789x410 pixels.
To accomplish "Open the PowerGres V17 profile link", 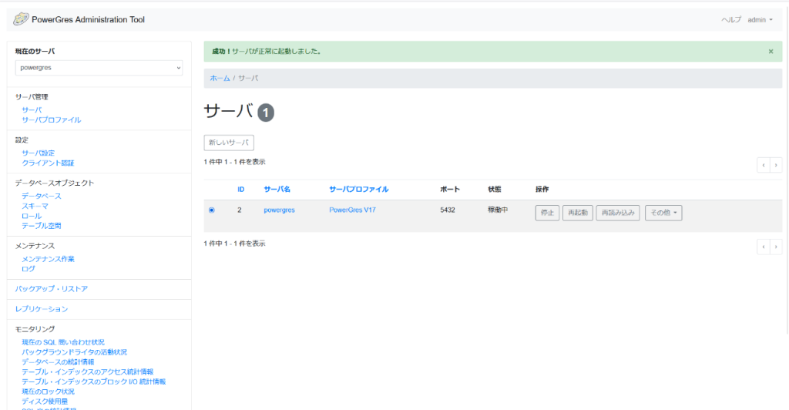I will (x=352, y=210).
